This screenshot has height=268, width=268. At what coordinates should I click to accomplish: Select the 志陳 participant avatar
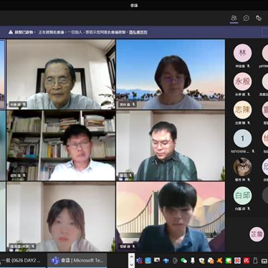click(x=243, y=110)
